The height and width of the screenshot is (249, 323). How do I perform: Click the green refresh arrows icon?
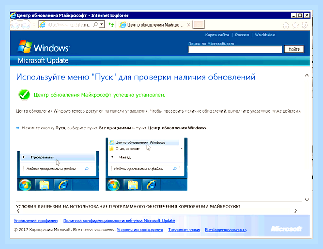click(x=111, y=24)
